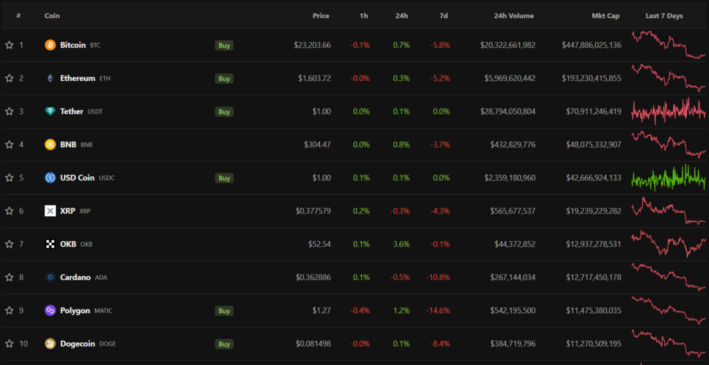Viewport: 709px width, 365px height.
Task: Open Ethereum's 7-day sparkline chart
Action: (668, 77)
